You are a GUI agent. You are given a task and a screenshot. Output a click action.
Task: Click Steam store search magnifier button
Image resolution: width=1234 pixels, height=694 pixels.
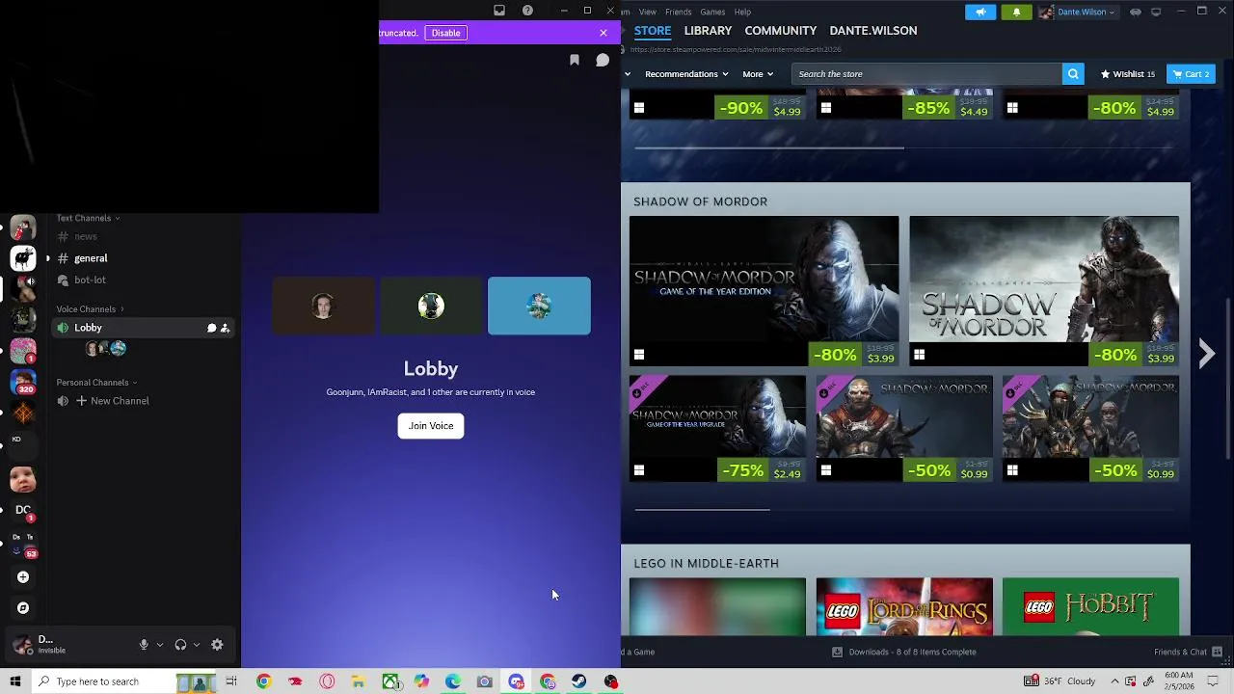pos(1073,74)
